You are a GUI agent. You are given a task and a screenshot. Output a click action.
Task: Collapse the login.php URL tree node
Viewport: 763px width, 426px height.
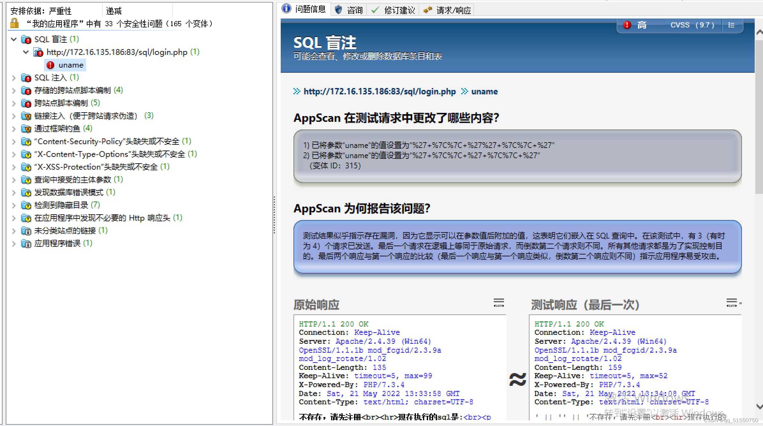point(26,52)
